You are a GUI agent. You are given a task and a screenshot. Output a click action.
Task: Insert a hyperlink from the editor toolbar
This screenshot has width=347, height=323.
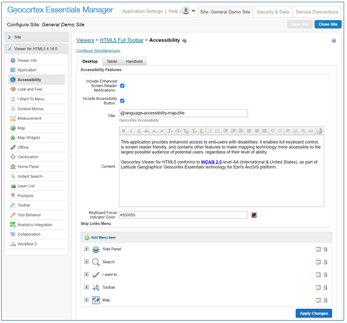click(x=303, y=131)
